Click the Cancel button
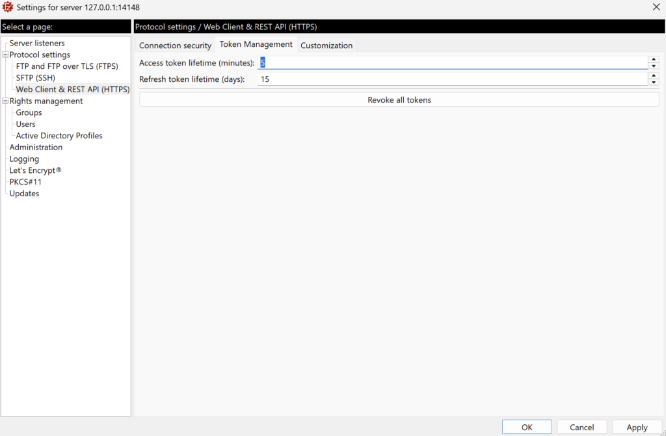The width and height of the screenshot is (666, 436). [x=581, y=427]
